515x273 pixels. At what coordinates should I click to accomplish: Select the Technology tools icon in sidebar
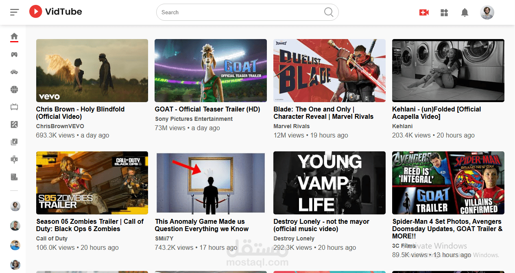click(x=14, y=124)
